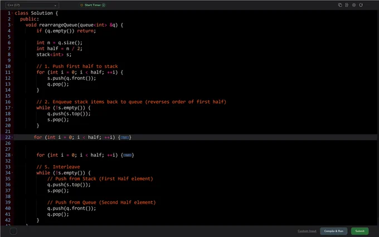The height and width of the screenshot is (237, 379).
Task: Open the C++ (17) language dropdown
Action: click(32, 5)
